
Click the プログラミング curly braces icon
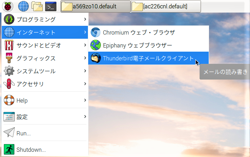pyautogui.click(x=9, y=19)
